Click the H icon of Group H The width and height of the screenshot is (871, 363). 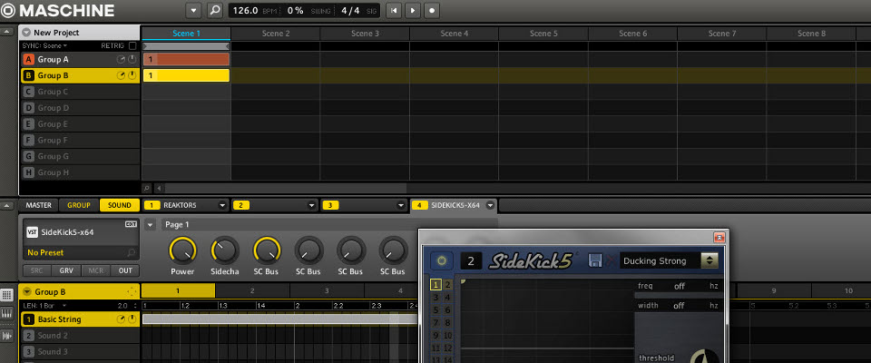point(28,172)
